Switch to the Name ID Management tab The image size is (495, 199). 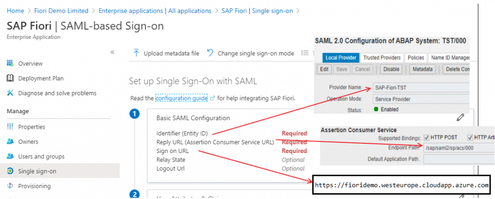tap(449, 58)
